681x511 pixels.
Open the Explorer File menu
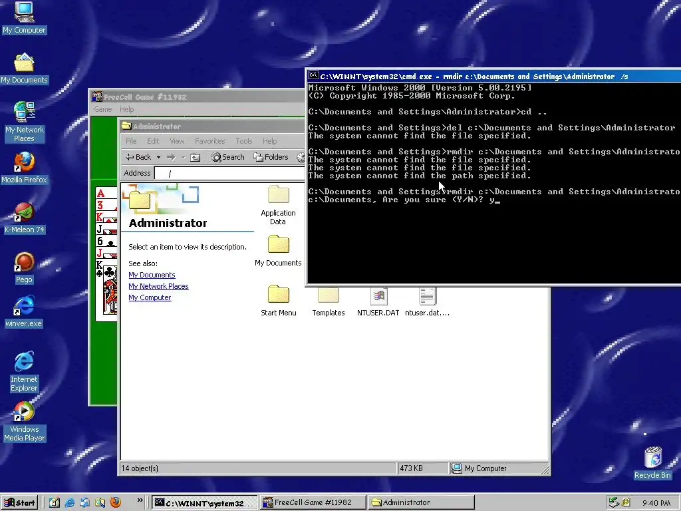coord(131,141)
